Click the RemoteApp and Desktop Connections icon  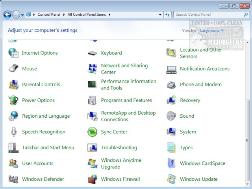pyautogui.click(x=93, y=116)
